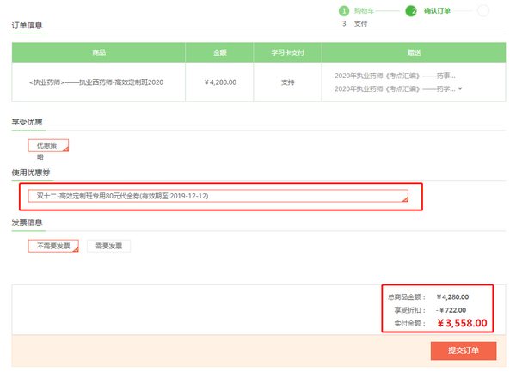Select the 优惠策略 discount option
The image size is (516, 372).
47,145
